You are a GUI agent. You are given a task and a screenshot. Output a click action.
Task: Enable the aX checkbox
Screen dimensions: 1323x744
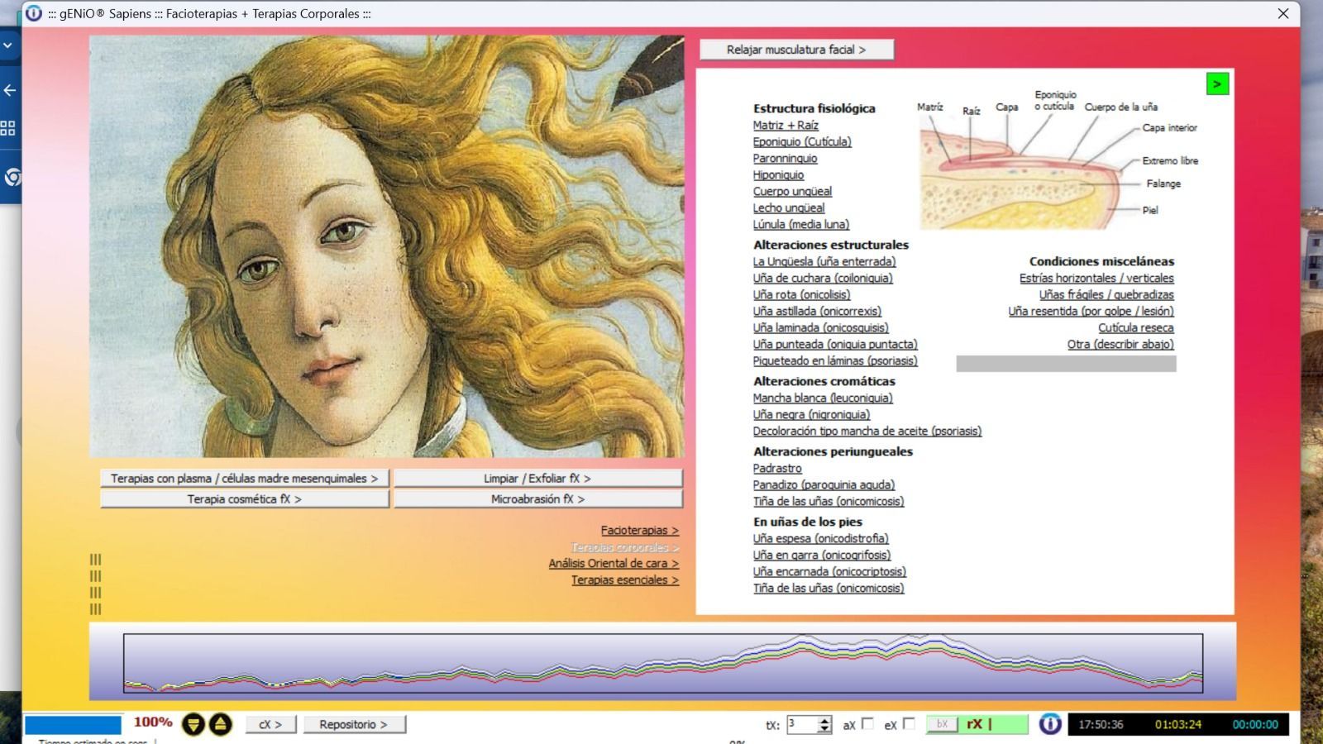tap(867, 724)
